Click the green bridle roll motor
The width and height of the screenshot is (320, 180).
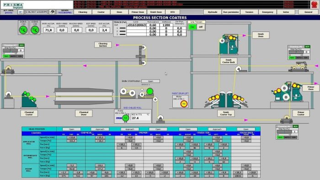click(x=150, y=91)
